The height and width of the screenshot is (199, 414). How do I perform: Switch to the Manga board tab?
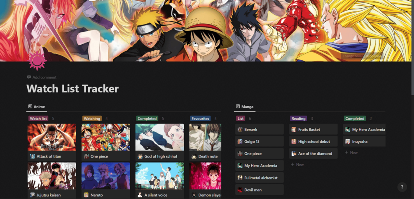point(245,107)
